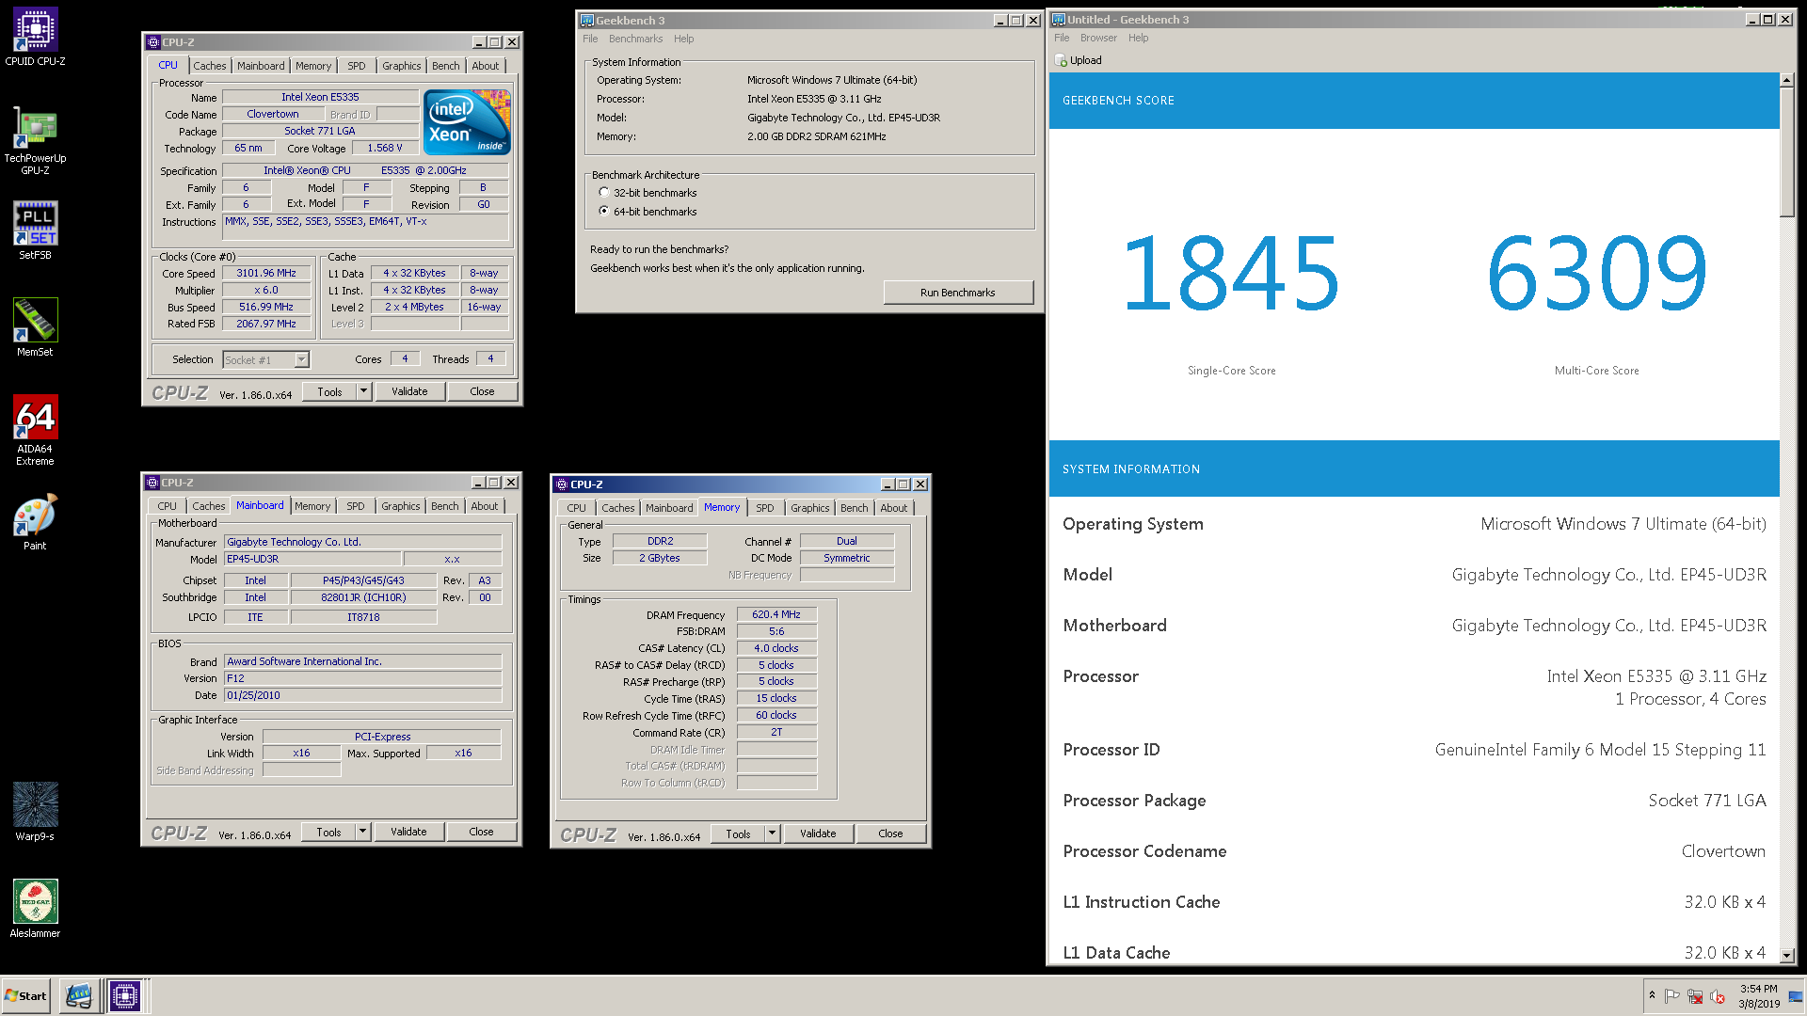
Task: Click Close button in Memory CPU-Z window
Action: click(890, 833)
